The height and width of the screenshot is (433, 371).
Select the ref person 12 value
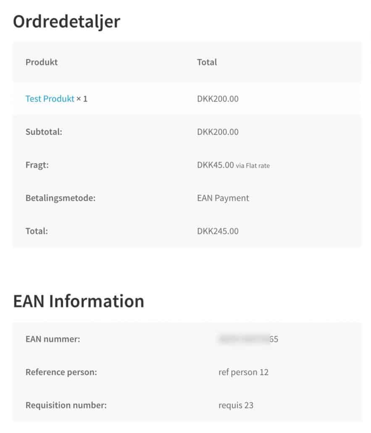(243, 372)
